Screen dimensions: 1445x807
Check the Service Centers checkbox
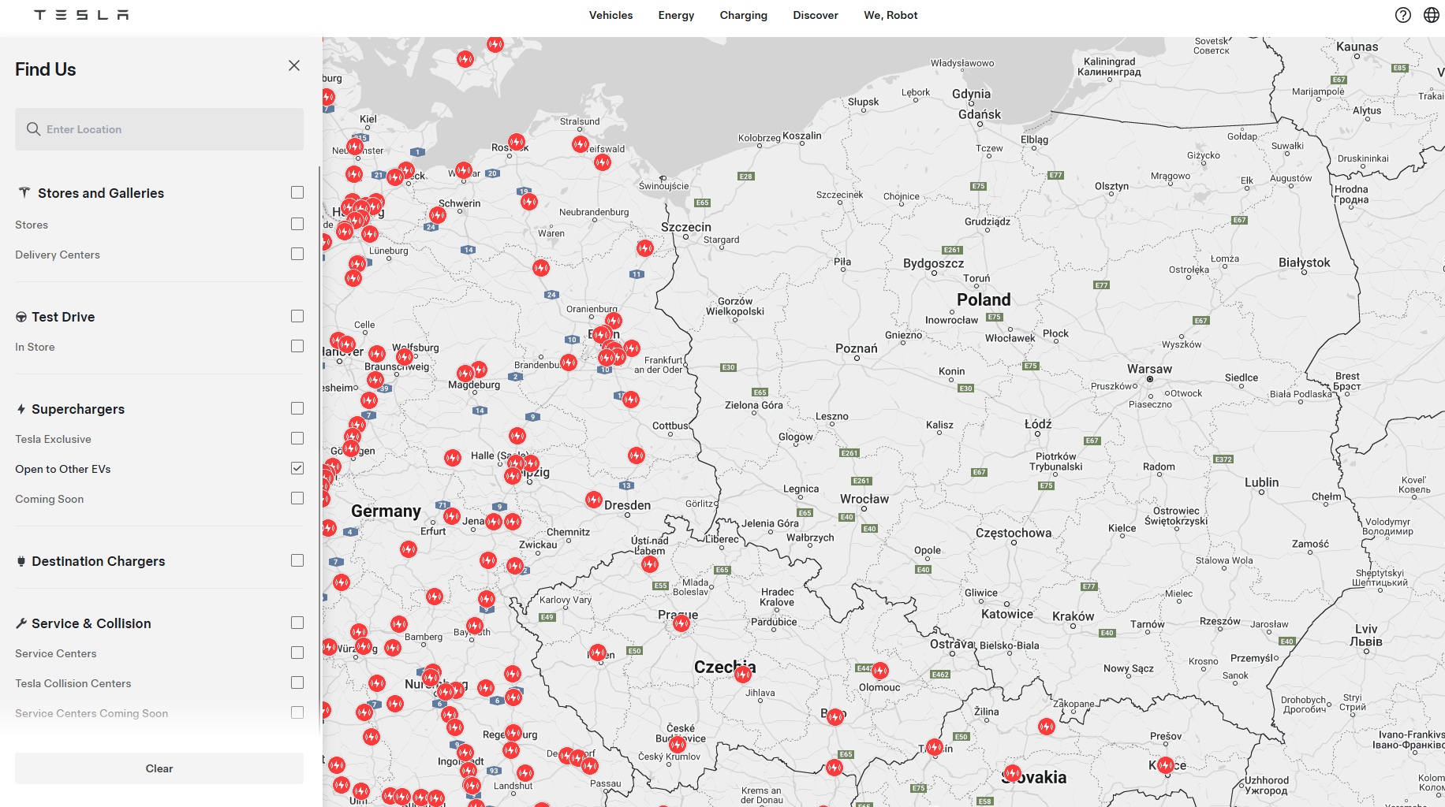pyautogui.click(x=297, y=653)
